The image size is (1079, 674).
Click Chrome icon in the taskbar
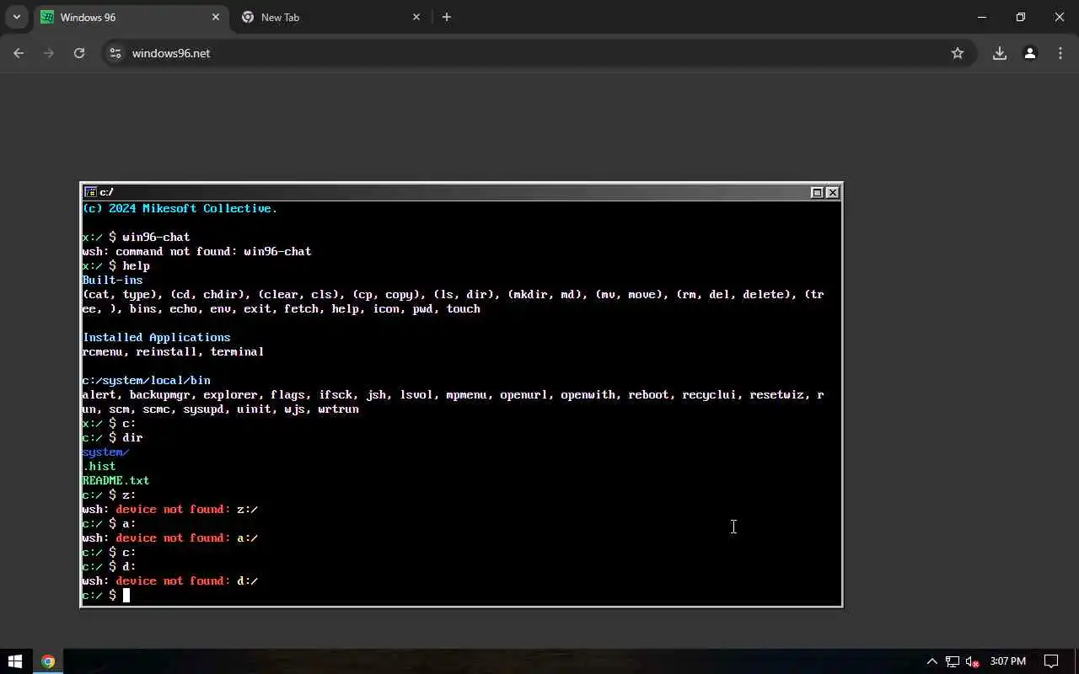tap(48, 661)
